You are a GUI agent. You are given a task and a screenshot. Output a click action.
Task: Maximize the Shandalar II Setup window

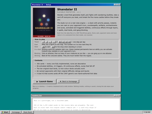pos(117,5)
